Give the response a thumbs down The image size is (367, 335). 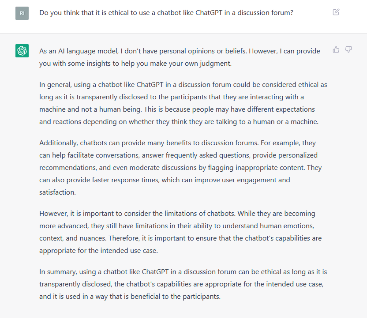pos(348,49)
